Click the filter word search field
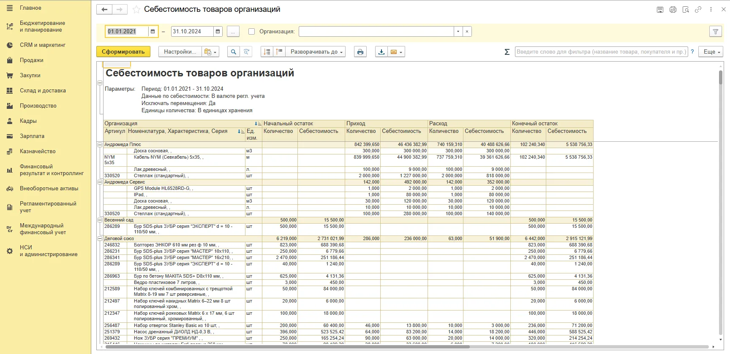Image resolution: width=730 pixels, height=354 pixels. pyautogui.click(x=601, y=51)
